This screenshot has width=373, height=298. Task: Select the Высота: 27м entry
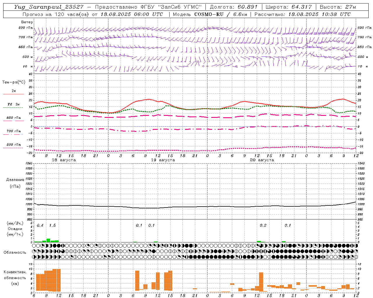pos(338,7)
